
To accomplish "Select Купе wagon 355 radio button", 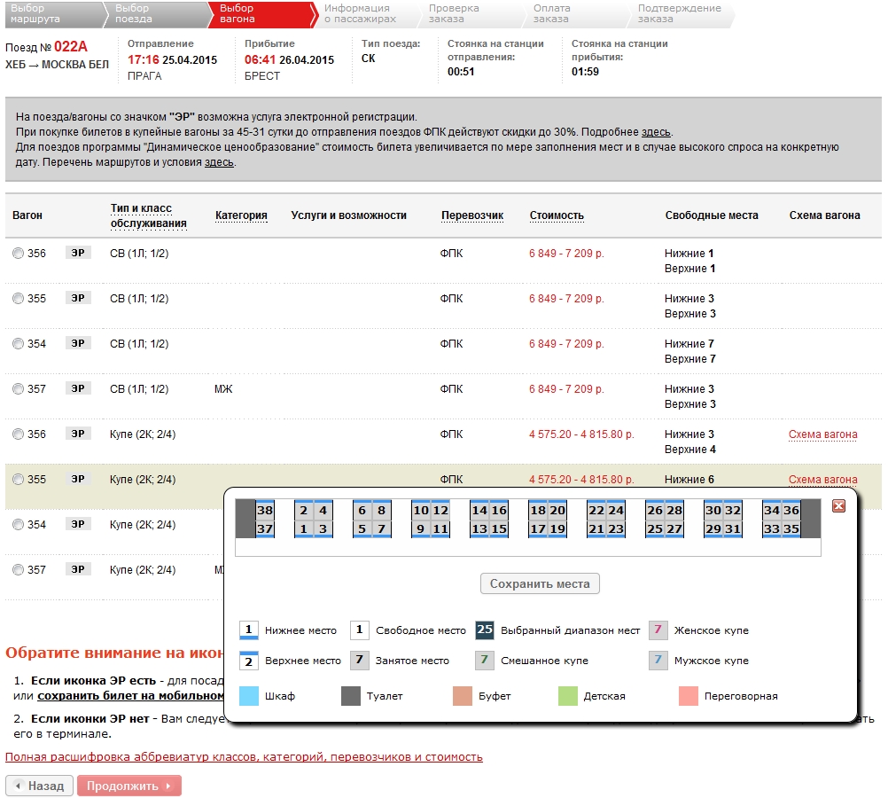I will 18,480.
